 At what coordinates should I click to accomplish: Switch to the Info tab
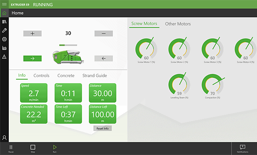tap(22, 75)
